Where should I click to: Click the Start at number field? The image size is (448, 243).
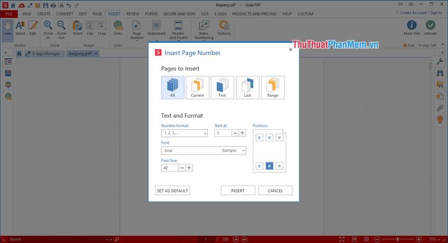[223, 133]
